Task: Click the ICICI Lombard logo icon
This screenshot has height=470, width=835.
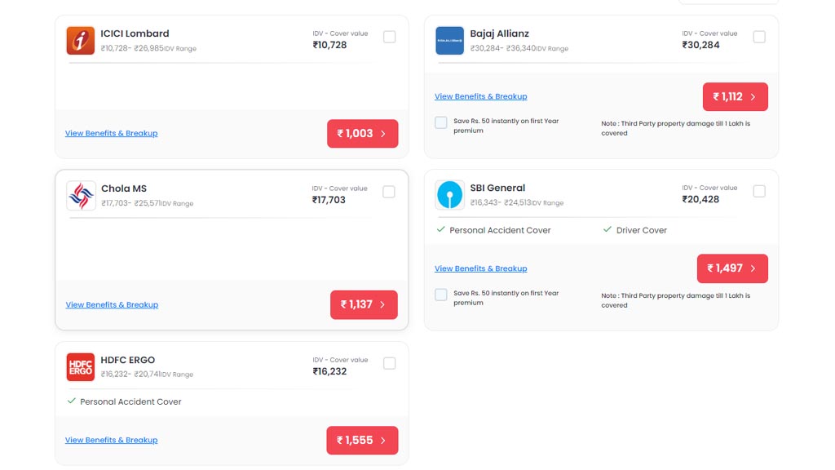Action: 81,41
